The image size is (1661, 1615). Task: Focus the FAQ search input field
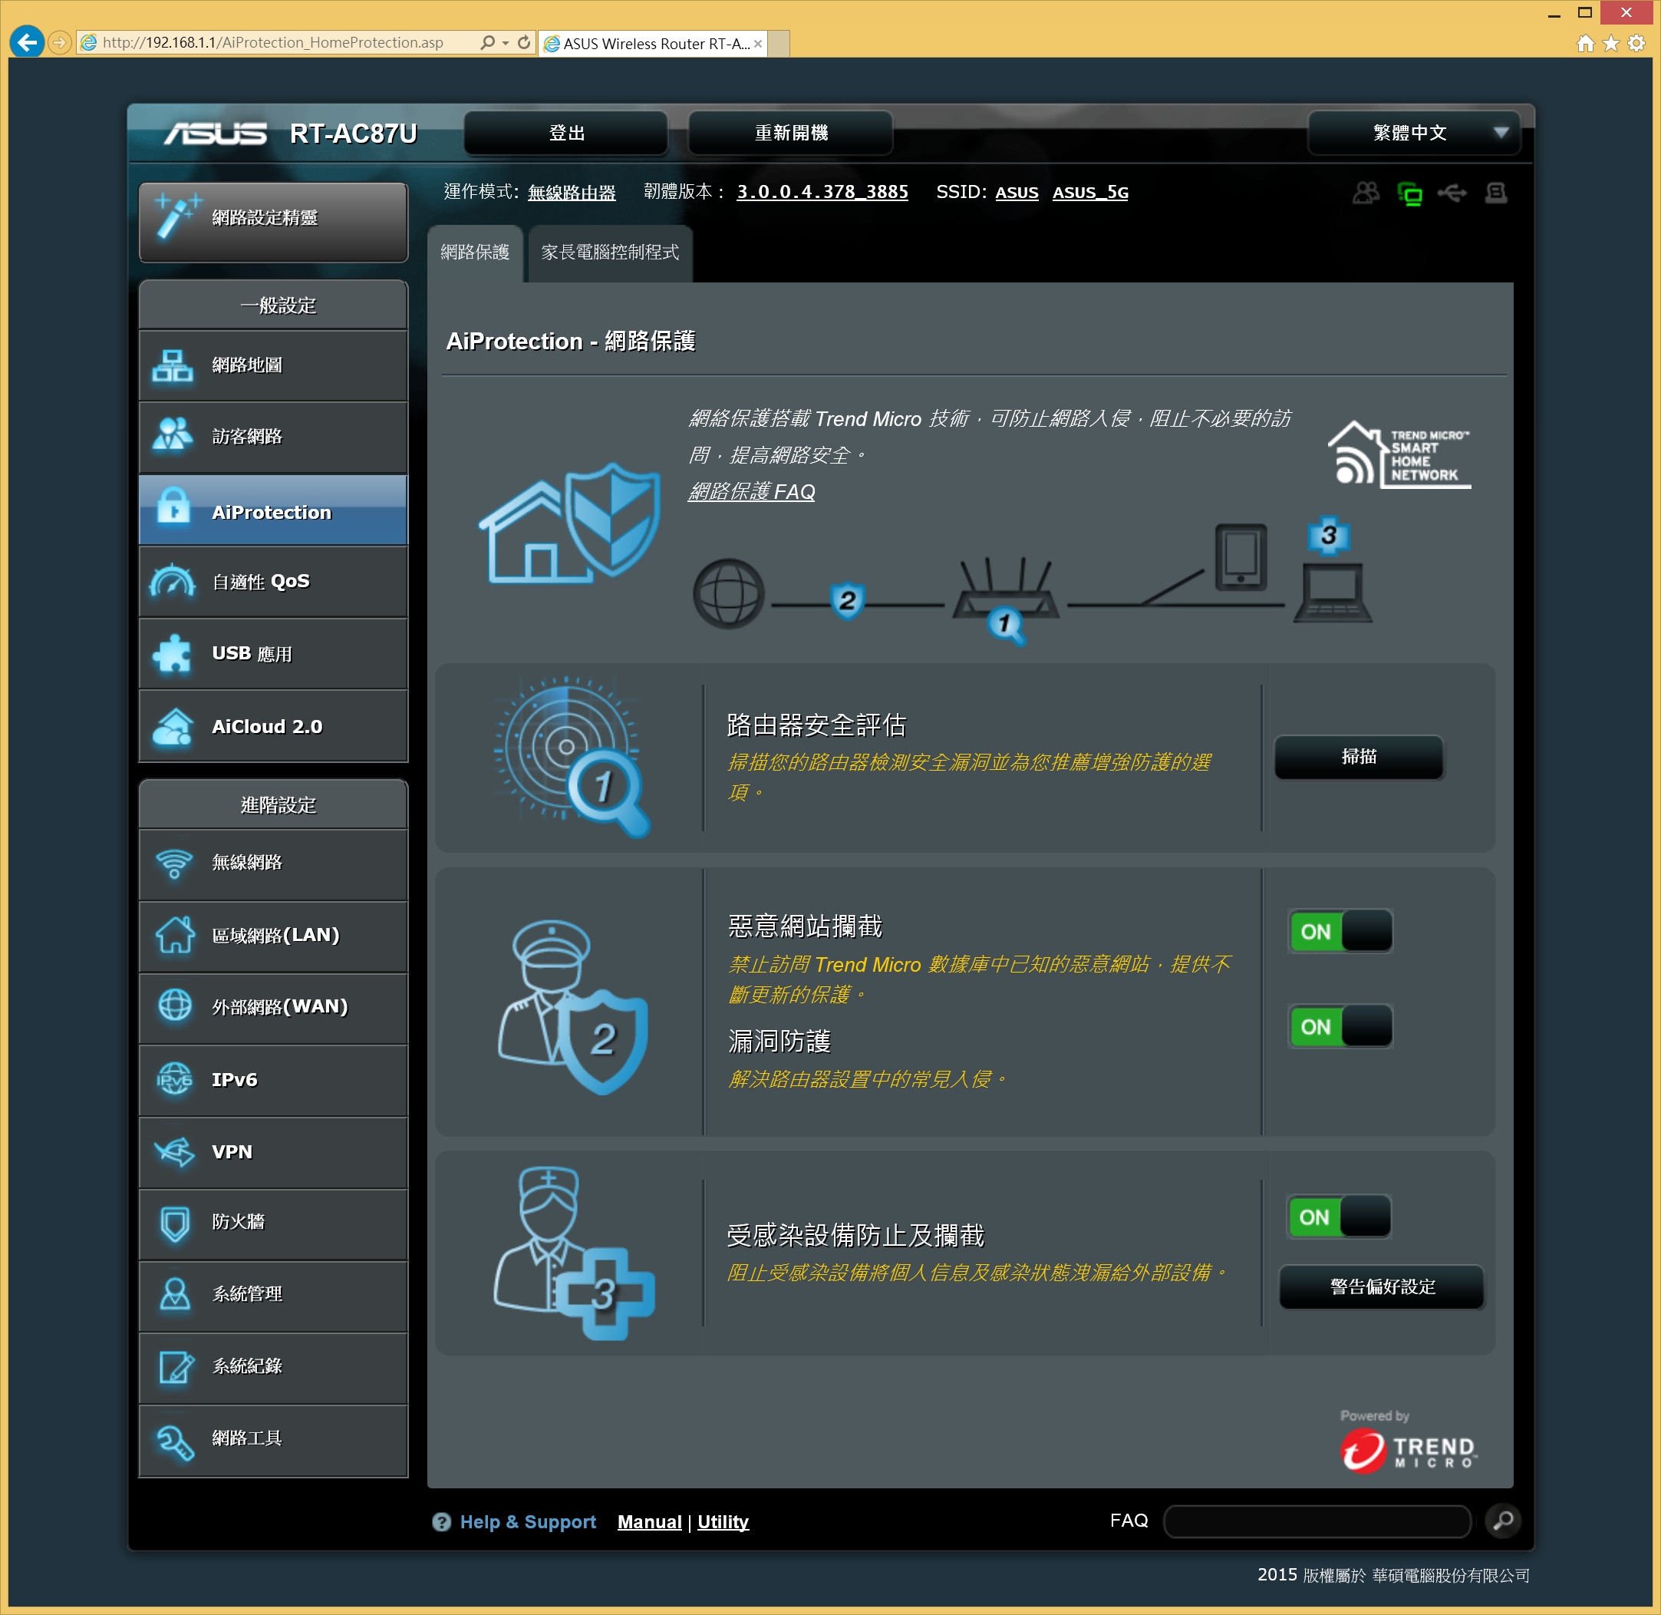click(1317, 1521)
